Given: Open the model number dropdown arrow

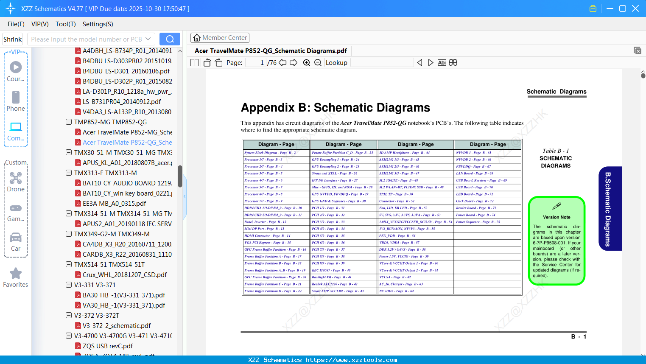Looking at the screenshot, I should point(148,39).
